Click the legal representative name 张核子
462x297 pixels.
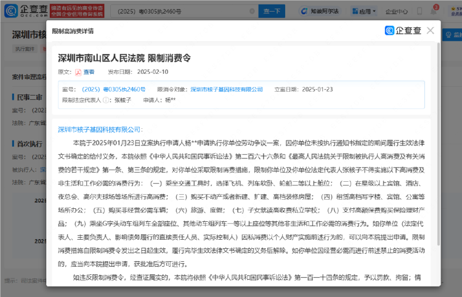123,100
